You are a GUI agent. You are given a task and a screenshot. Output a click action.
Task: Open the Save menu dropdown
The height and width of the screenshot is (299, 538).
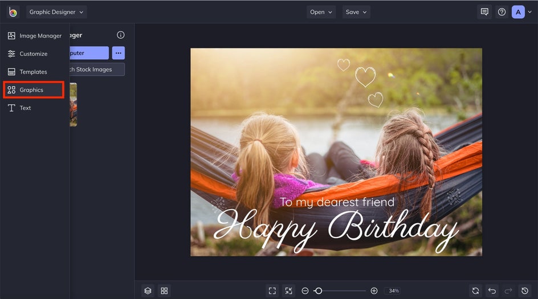pos(356,12)
